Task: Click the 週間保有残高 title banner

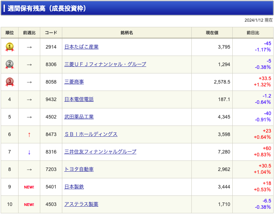Action: [x=137, y=8]
